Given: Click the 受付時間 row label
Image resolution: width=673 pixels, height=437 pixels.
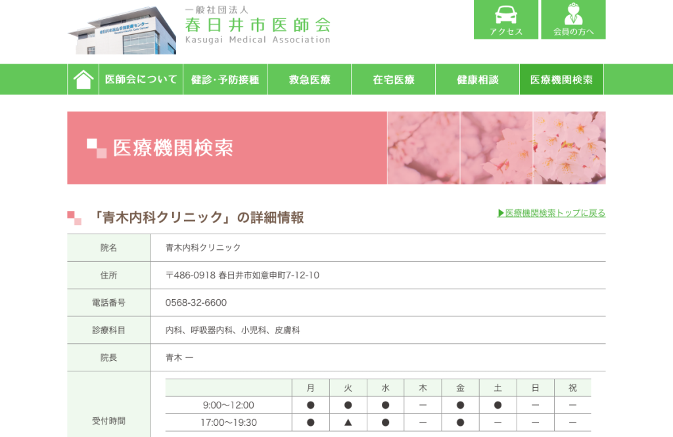Looking at the screenshot, I should point(108,421).
